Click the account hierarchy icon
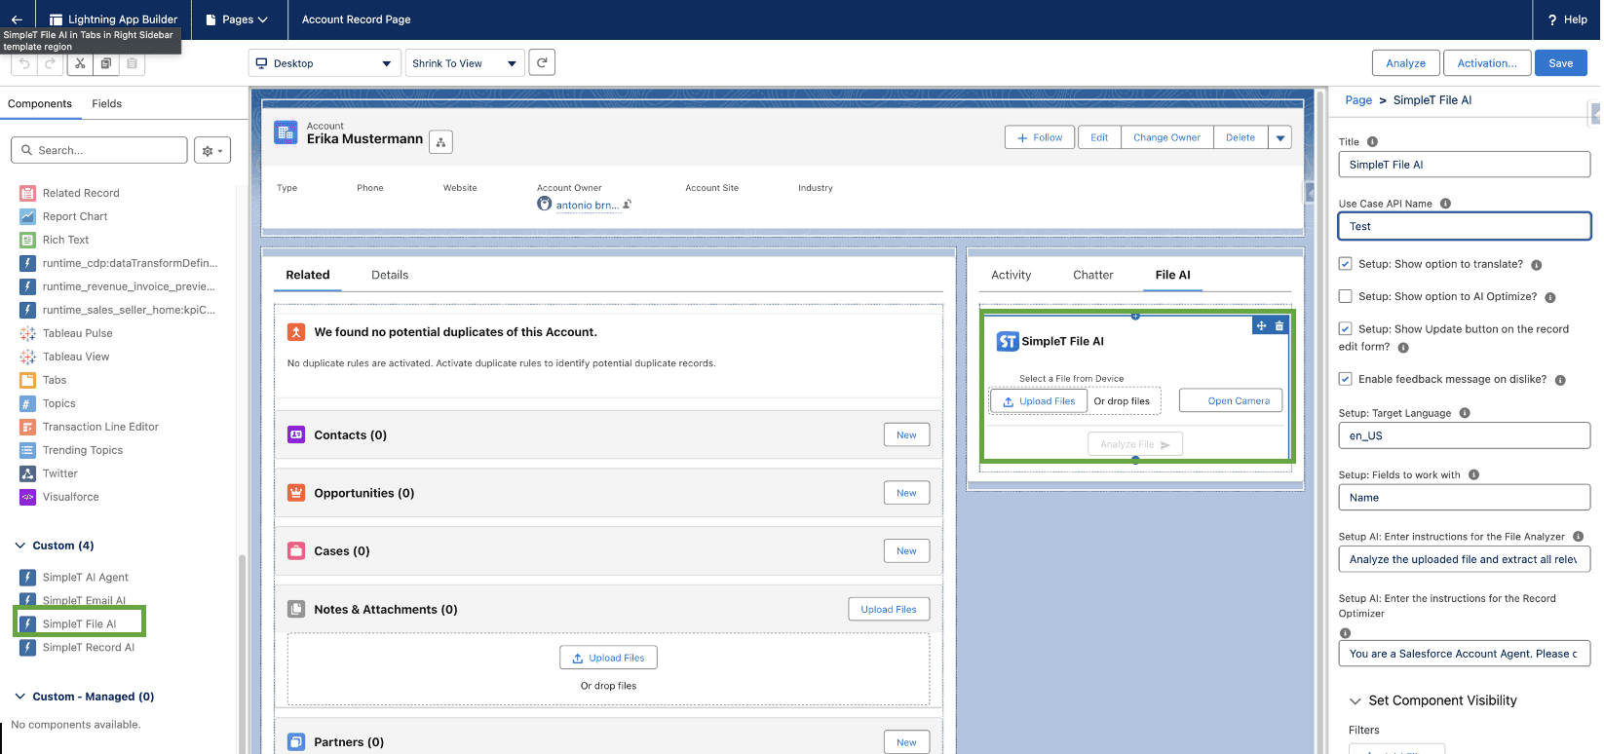 tap(440, 142)
